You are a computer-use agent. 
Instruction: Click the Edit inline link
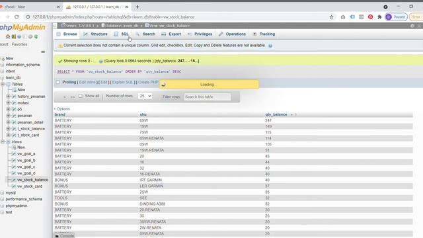coord(87,82)
